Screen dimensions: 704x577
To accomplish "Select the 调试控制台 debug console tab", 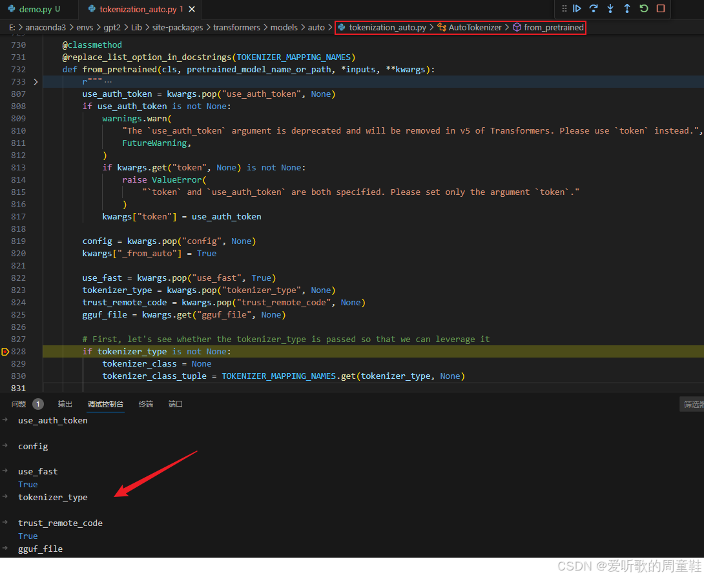I will 105,404.
